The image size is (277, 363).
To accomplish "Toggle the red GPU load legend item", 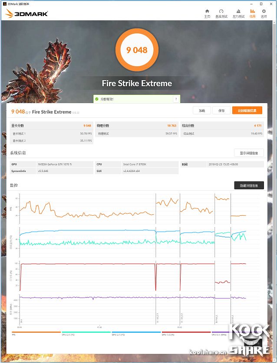I will pos(186,334).
